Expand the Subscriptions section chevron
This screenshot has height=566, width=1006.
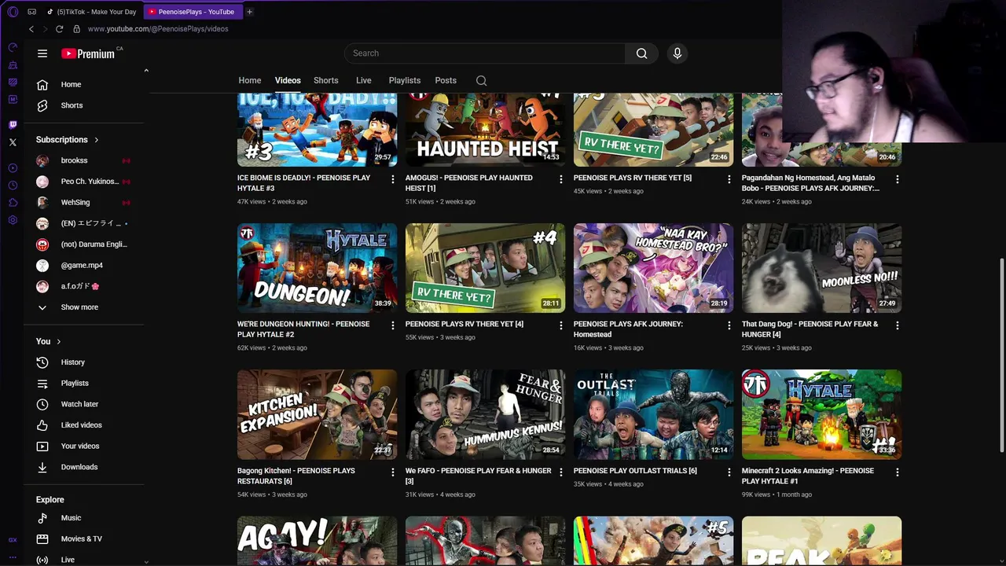point(97,140)
